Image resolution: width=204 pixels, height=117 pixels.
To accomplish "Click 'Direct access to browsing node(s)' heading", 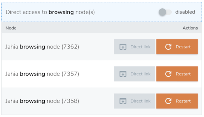I will (50, 12).
